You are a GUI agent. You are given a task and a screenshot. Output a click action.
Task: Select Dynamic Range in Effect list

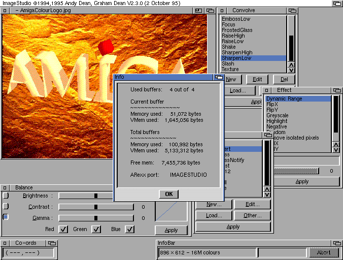[x=298, y=99]
